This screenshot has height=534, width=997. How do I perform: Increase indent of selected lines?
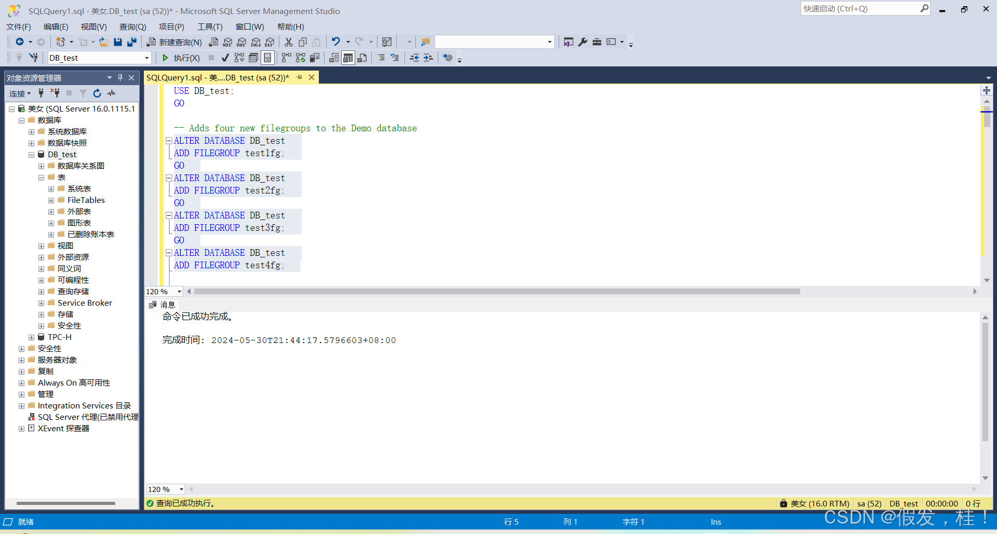click(428, 58)
